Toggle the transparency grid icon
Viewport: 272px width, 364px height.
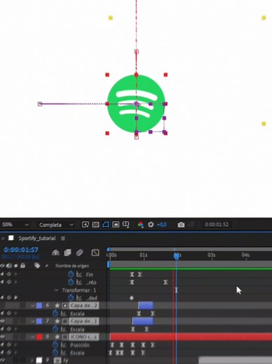(95, 225)
